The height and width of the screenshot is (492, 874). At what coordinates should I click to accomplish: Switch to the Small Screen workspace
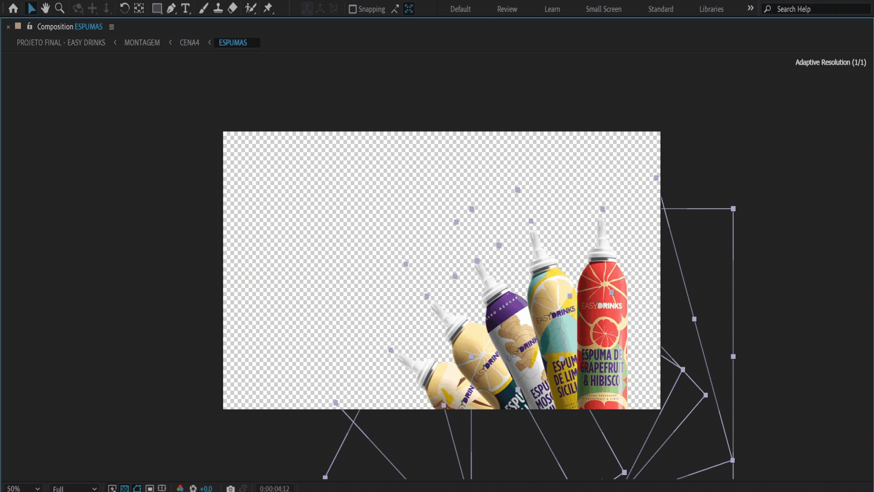(604, 9)
